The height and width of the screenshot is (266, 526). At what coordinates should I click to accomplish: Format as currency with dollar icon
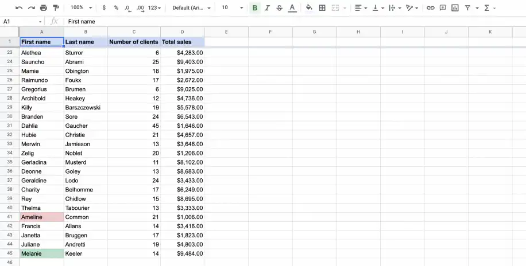(104, 7)
